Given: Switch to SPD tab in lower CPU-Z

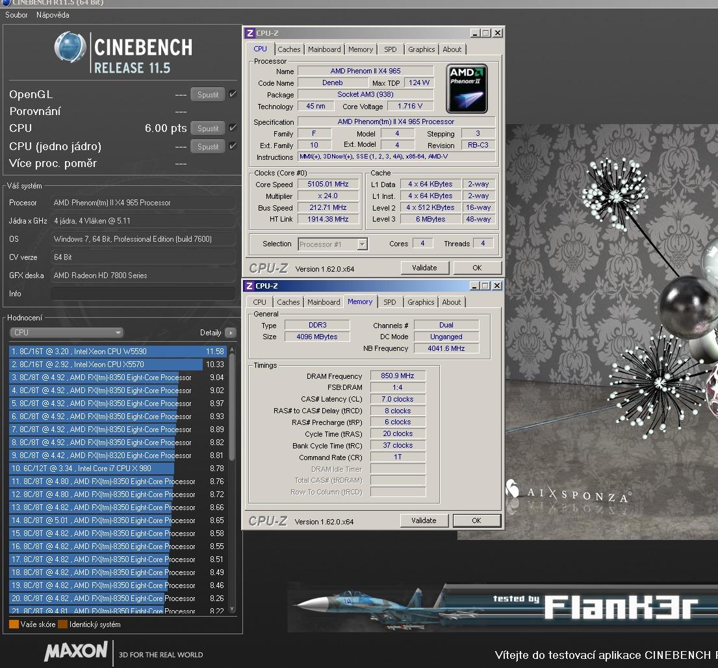Looking at the screenshot, I should [390, 302].
